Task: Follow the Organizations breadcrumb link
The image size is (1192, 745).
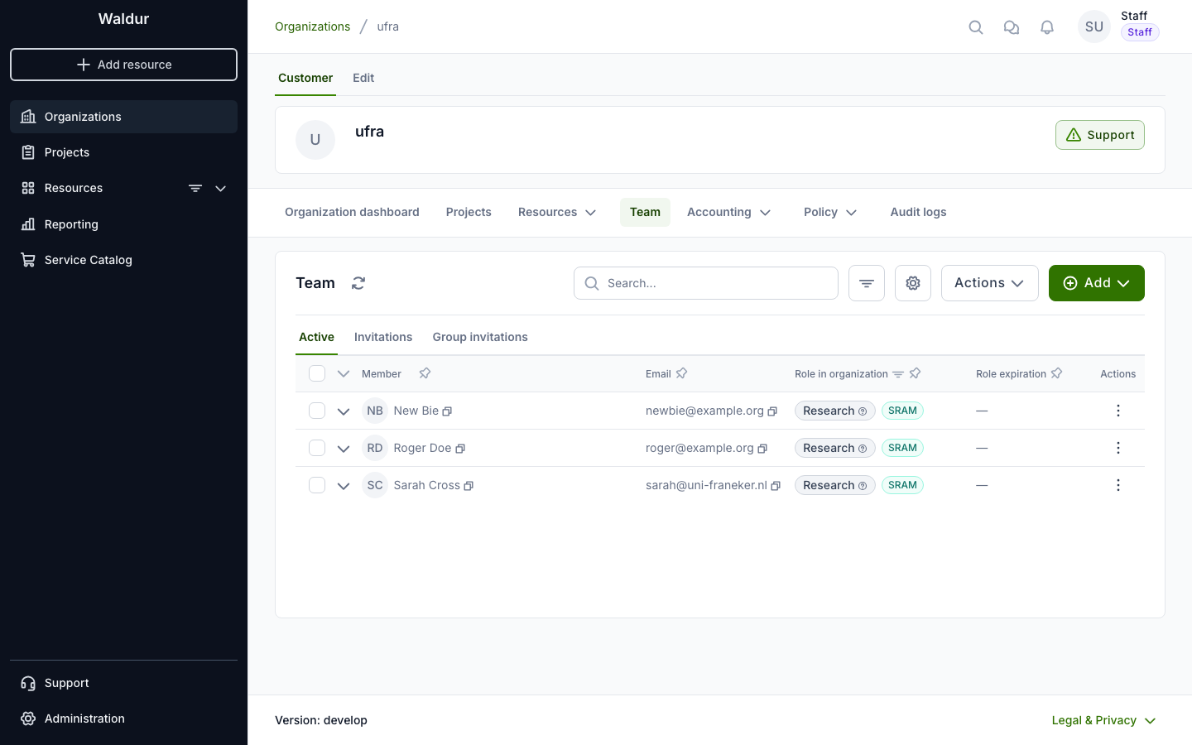Action: coord(312,26)
